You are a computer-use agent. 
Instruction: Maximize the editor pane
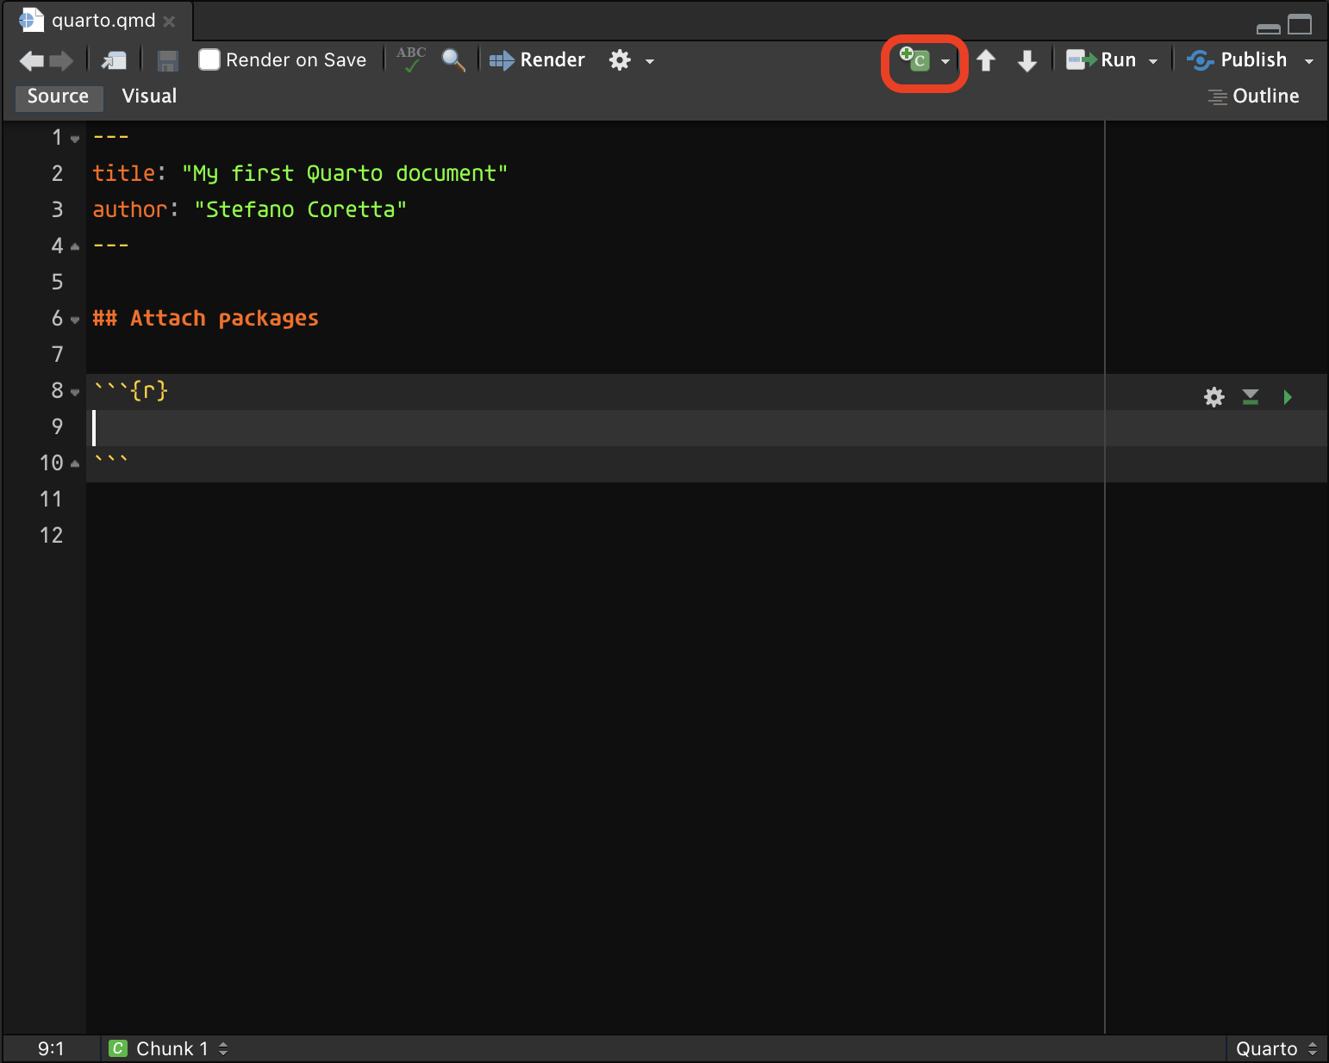(1300, 24)
